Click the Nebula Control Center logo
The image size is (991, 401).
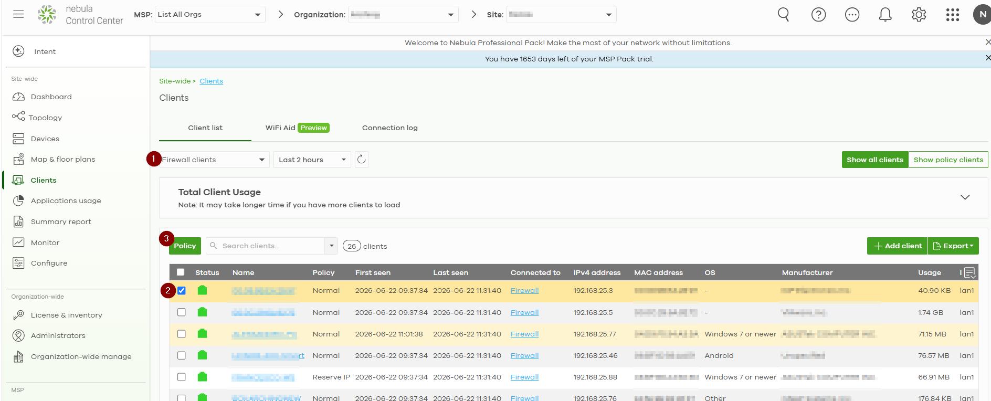80,15
